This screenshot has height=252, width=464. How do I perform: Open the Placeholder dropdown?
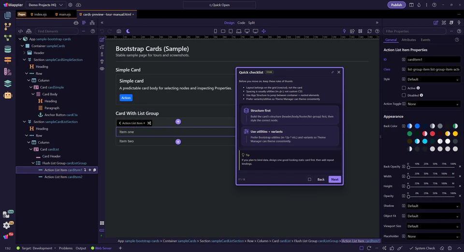tap(433, 237)
